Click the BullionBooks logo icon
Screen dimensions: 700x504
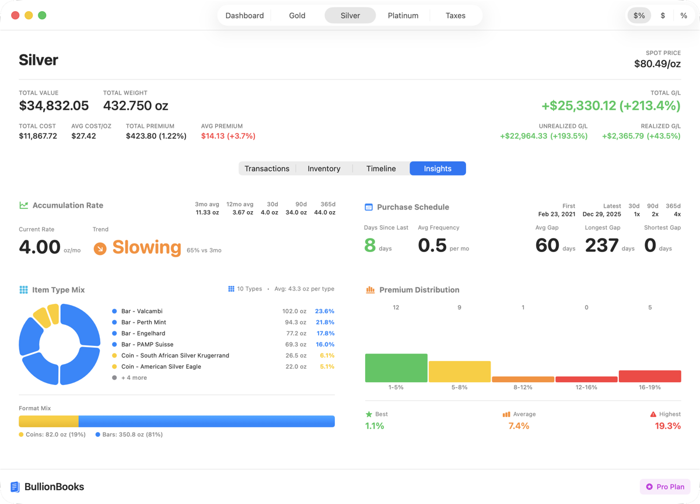pos(15,487)
